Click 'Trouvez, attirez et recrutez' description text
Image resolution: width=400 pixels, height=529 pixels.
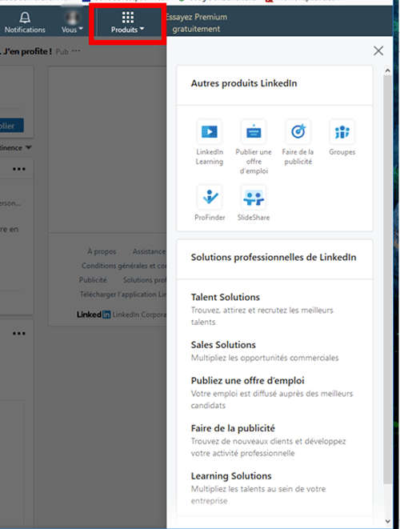(x=262, y=316)
